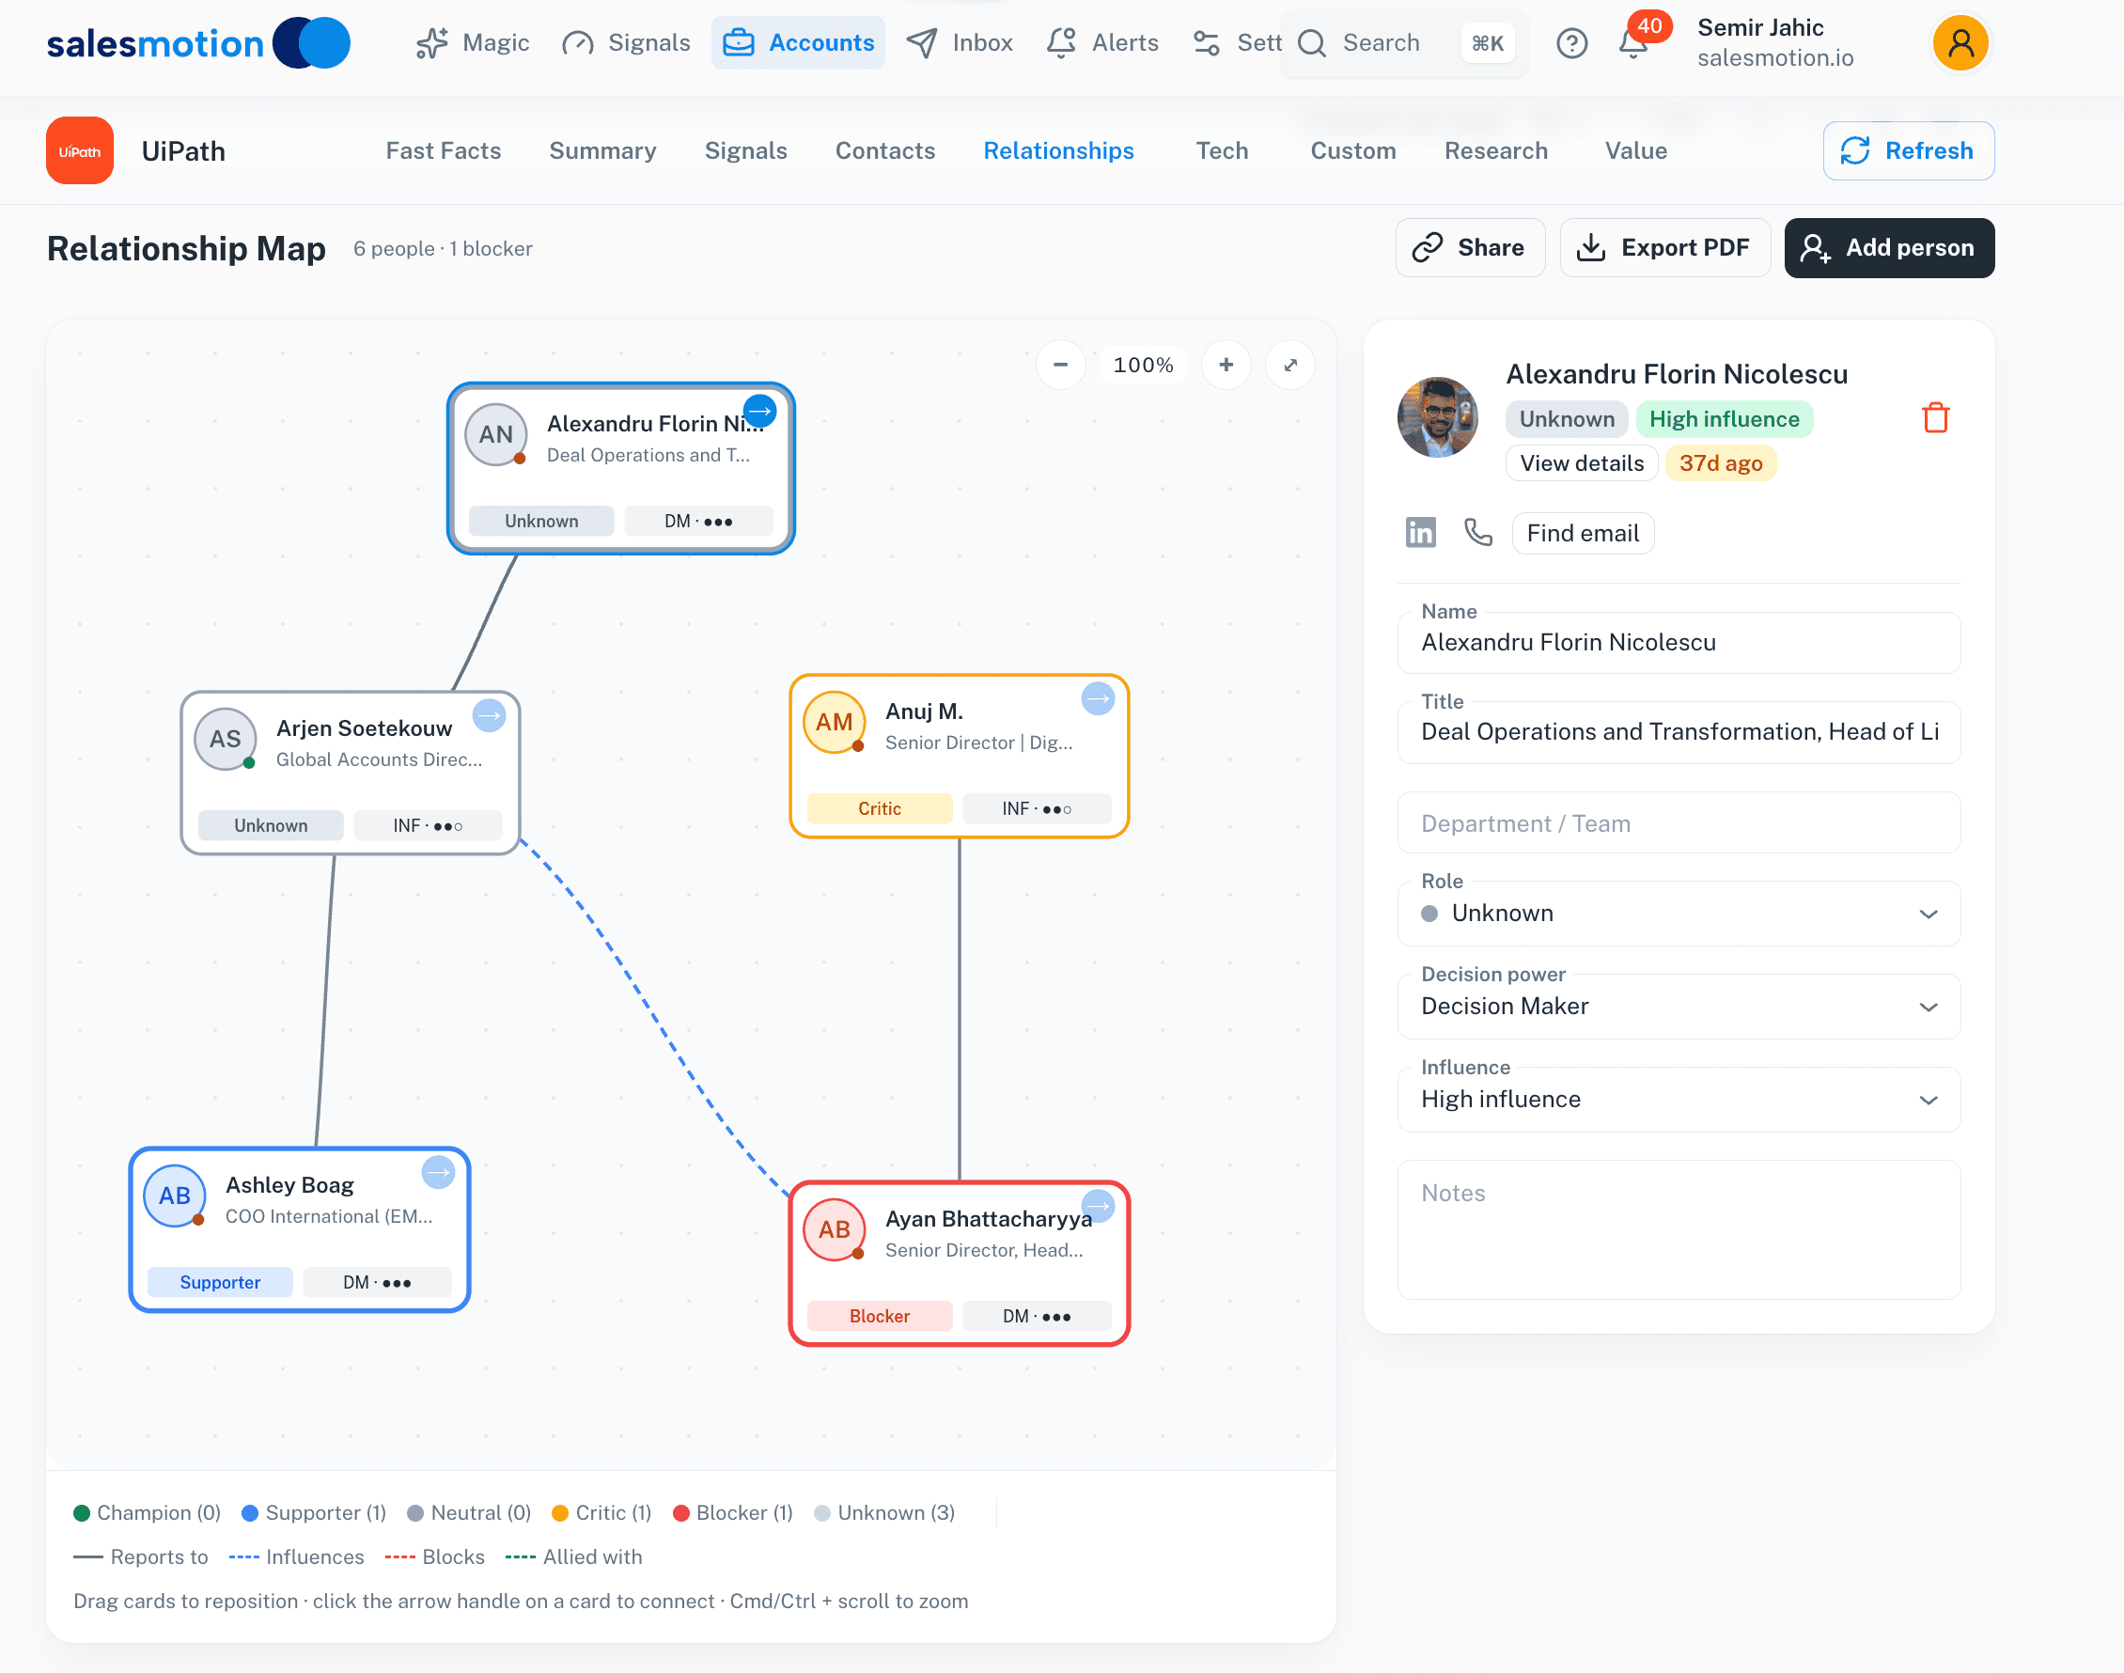The image size is (2124, 1673).
Task: Click the Refresh button
Action: point(1909,150)
